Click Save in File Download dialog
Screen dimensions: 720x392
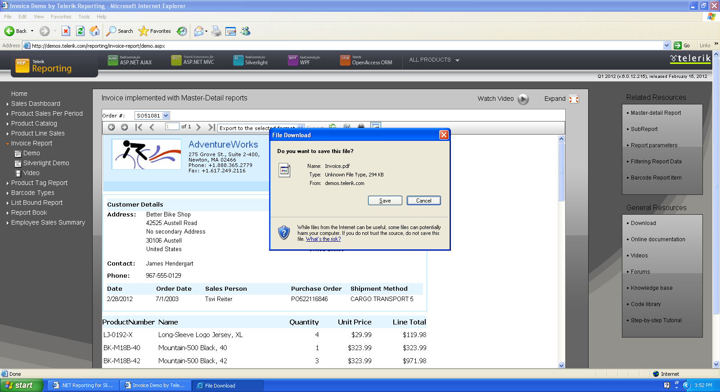tap(385, 201)
